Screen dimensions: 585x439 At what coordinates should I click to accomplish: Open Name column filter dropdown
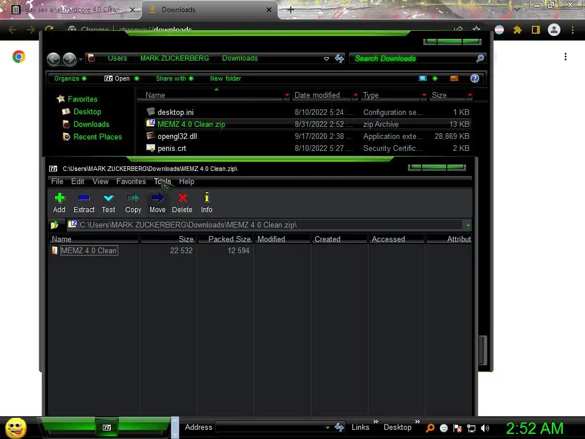tap(287, 95)
